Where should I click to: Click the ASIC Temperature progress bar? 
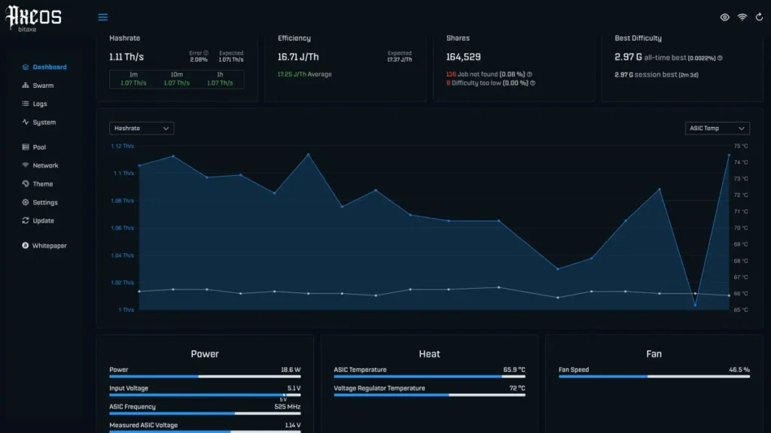coord(429,377)
